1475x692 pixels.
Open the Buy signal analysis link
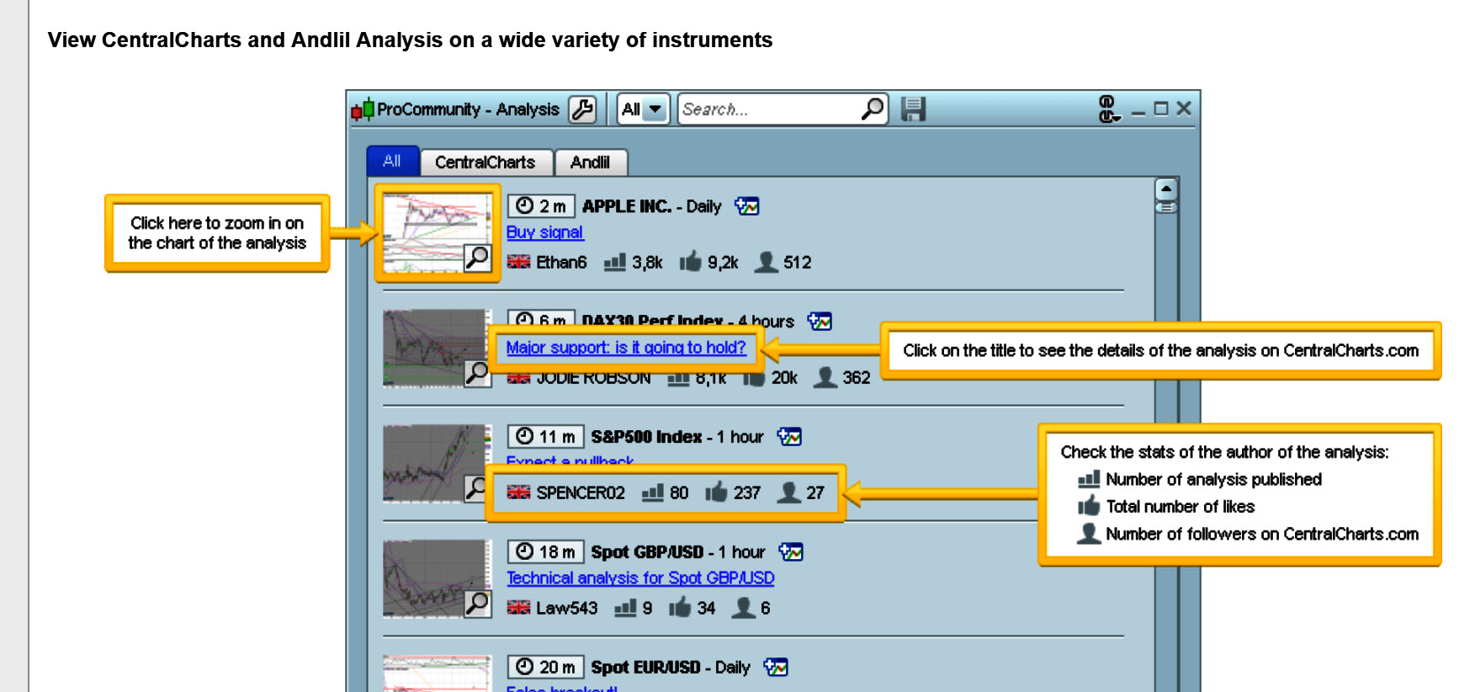click(544, 232)
